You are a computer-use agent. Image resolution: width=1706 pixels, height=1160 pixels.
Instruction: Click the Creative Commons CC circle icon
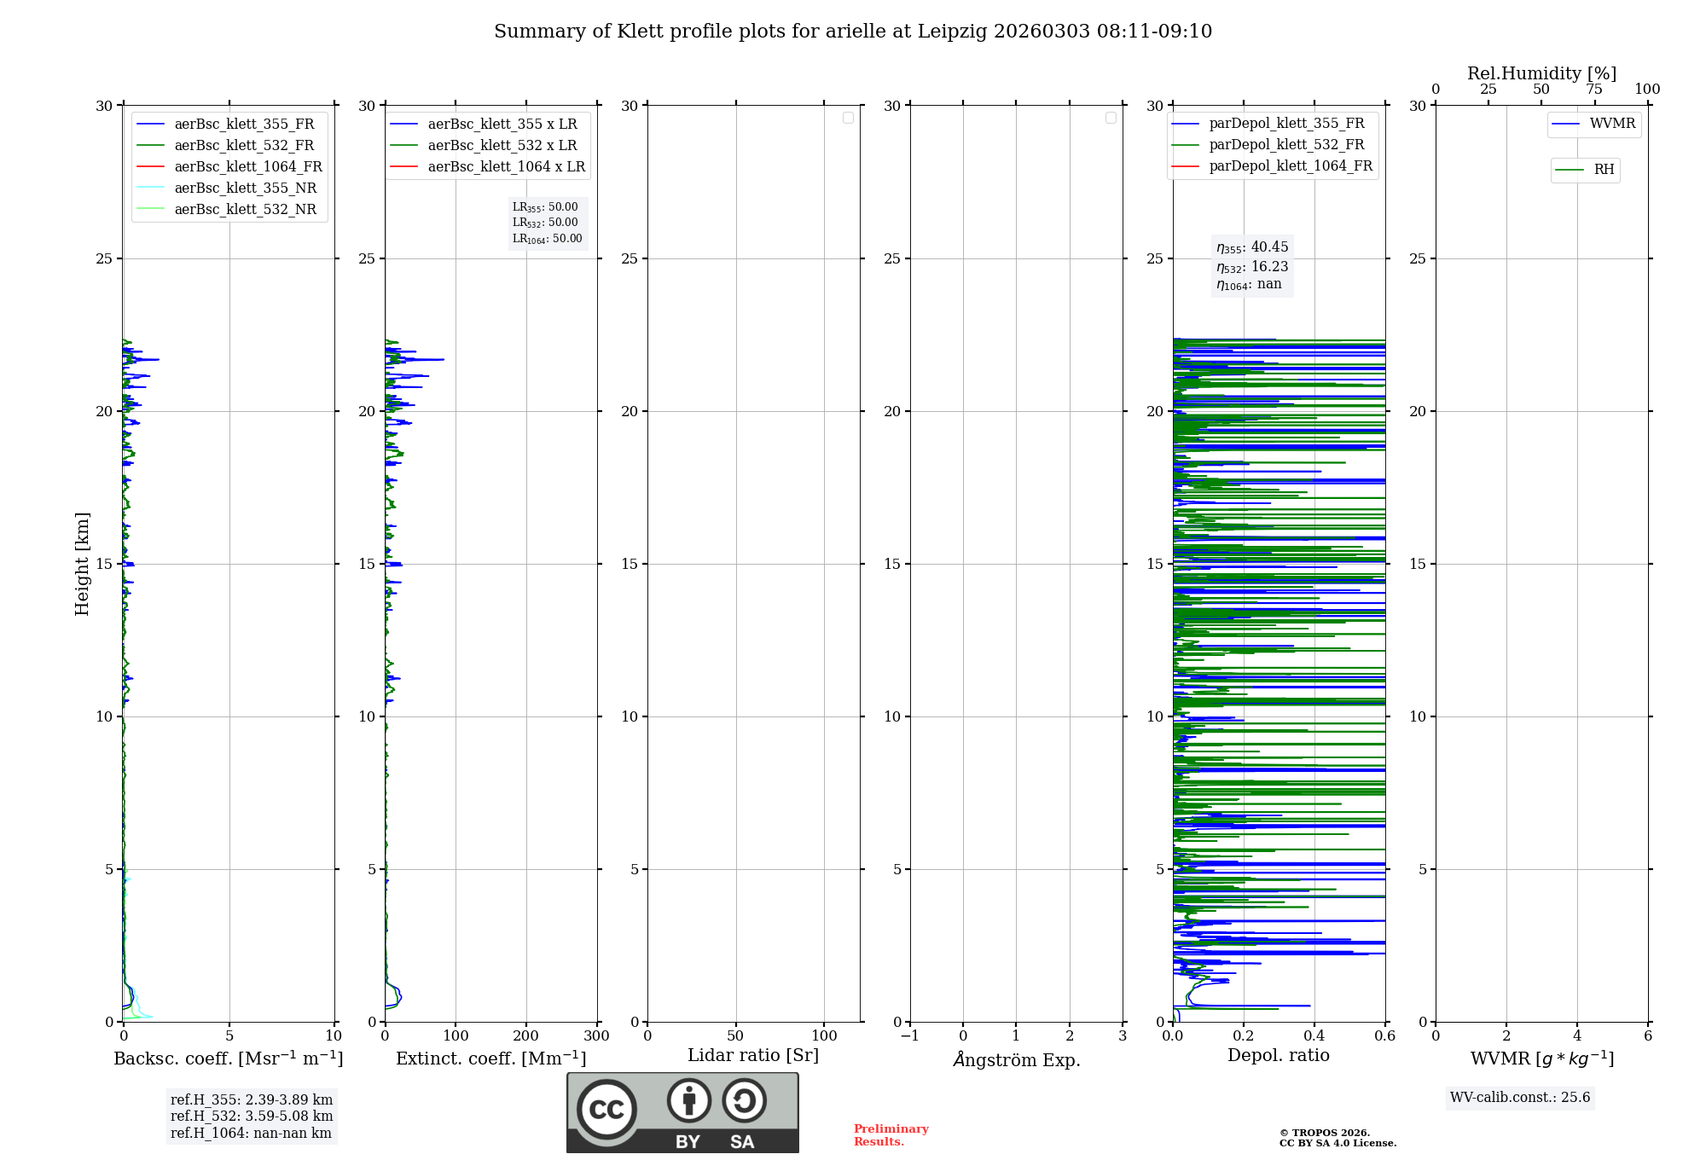coord(606,1109)
